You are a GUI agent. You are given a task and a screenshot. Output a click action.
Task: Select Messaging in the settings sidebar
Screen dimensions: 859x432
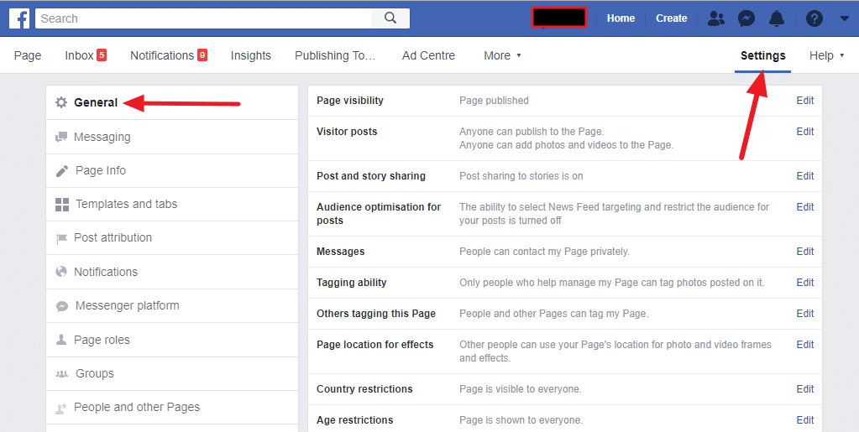coord(172,137)
